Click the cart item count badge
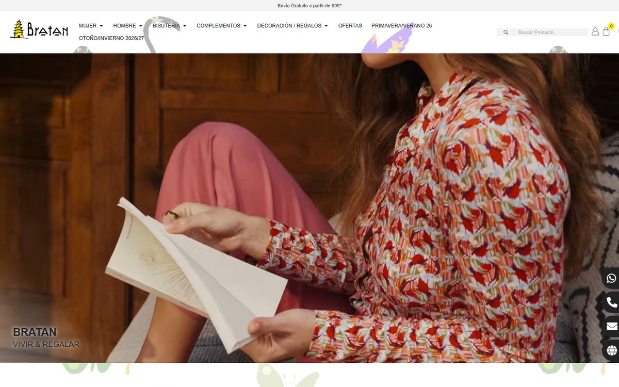Viewport: 619px width, 387px height. coord(611,26)
